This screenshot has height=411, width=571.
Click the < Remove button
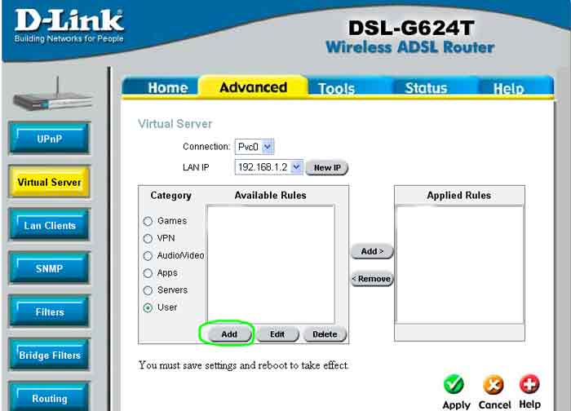click(x=372, y=279)
